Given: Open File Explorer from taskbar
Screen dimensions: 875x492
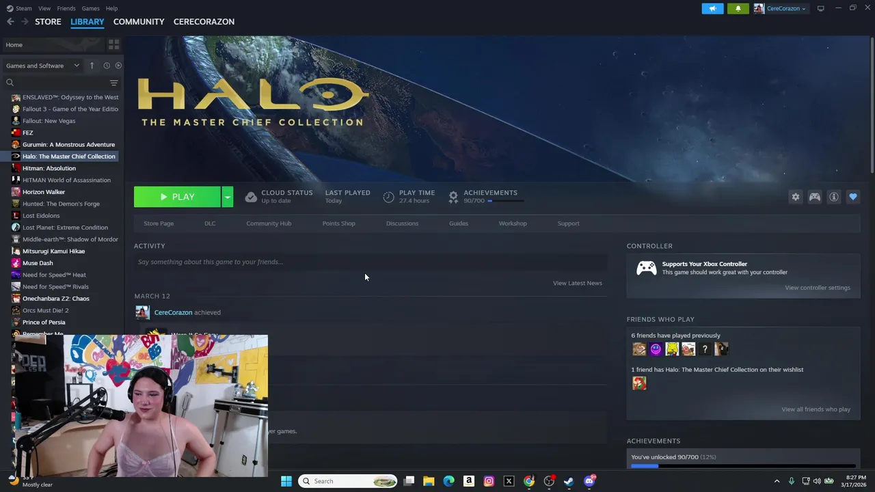Looking at the screenshot, I should [429, 481].
